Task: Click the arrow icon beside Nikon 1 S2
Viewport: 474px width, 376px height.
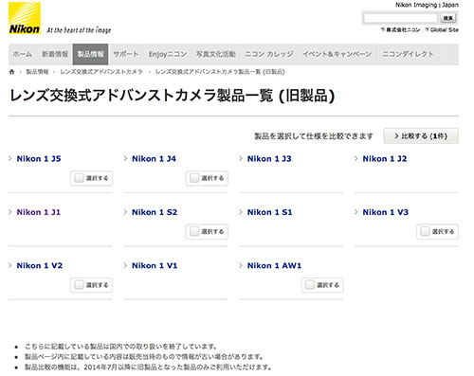Action: click(x=126, y=212)
